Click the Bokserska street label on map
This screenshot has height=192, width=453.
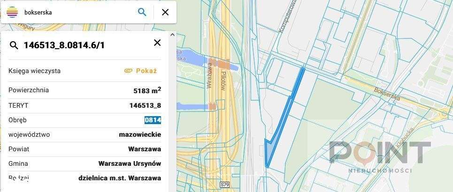[387, 94]
